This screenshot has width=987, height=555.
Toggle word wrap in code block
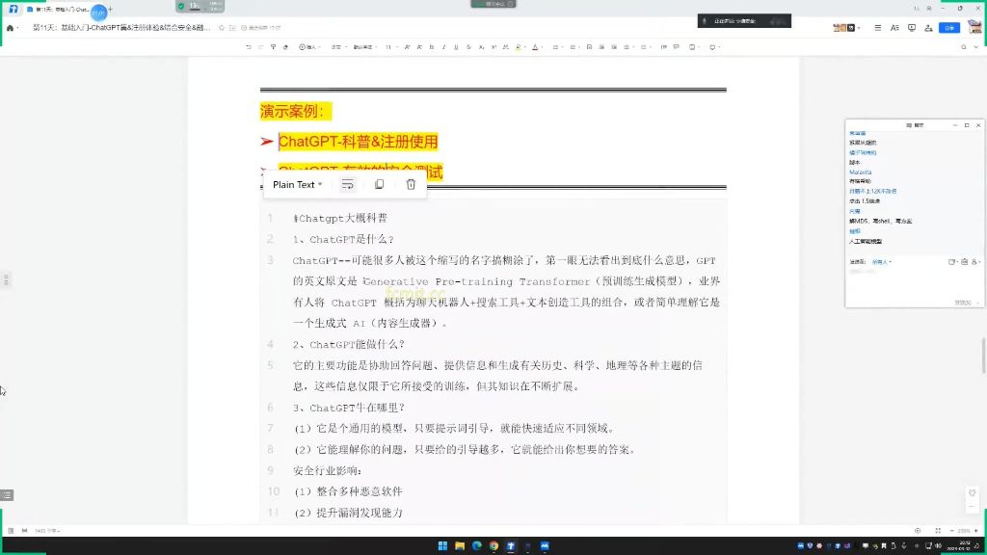pyautogui.click(x=347, y=184)
